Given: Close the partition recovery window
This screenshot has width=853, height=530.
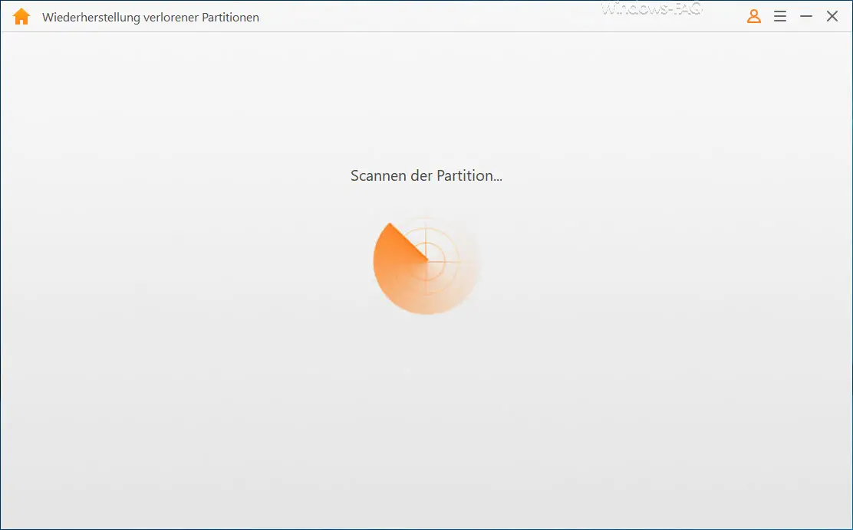Looking at the screenshot, I should (x=832, y=16).
